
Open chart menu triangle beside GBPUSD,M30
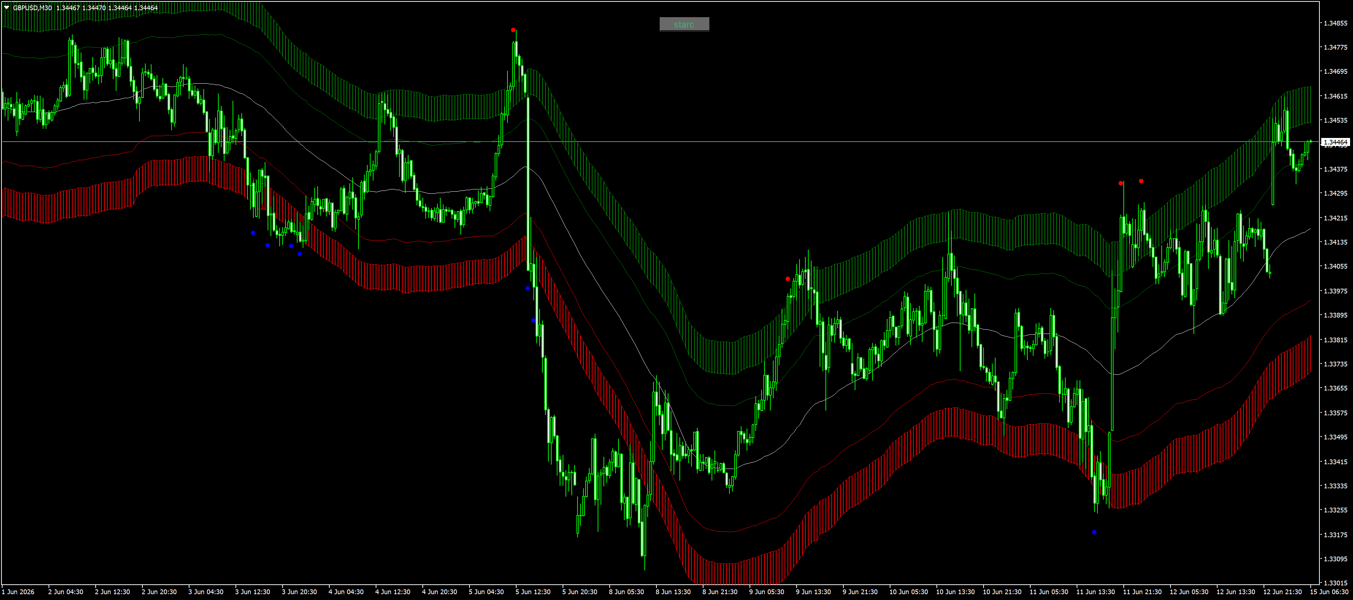click(6, 8)
